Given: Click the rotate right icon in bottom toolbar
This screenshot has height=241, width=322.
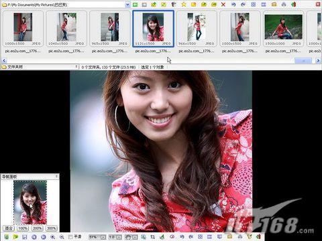Looking at the screenshot, I should 191,237.
